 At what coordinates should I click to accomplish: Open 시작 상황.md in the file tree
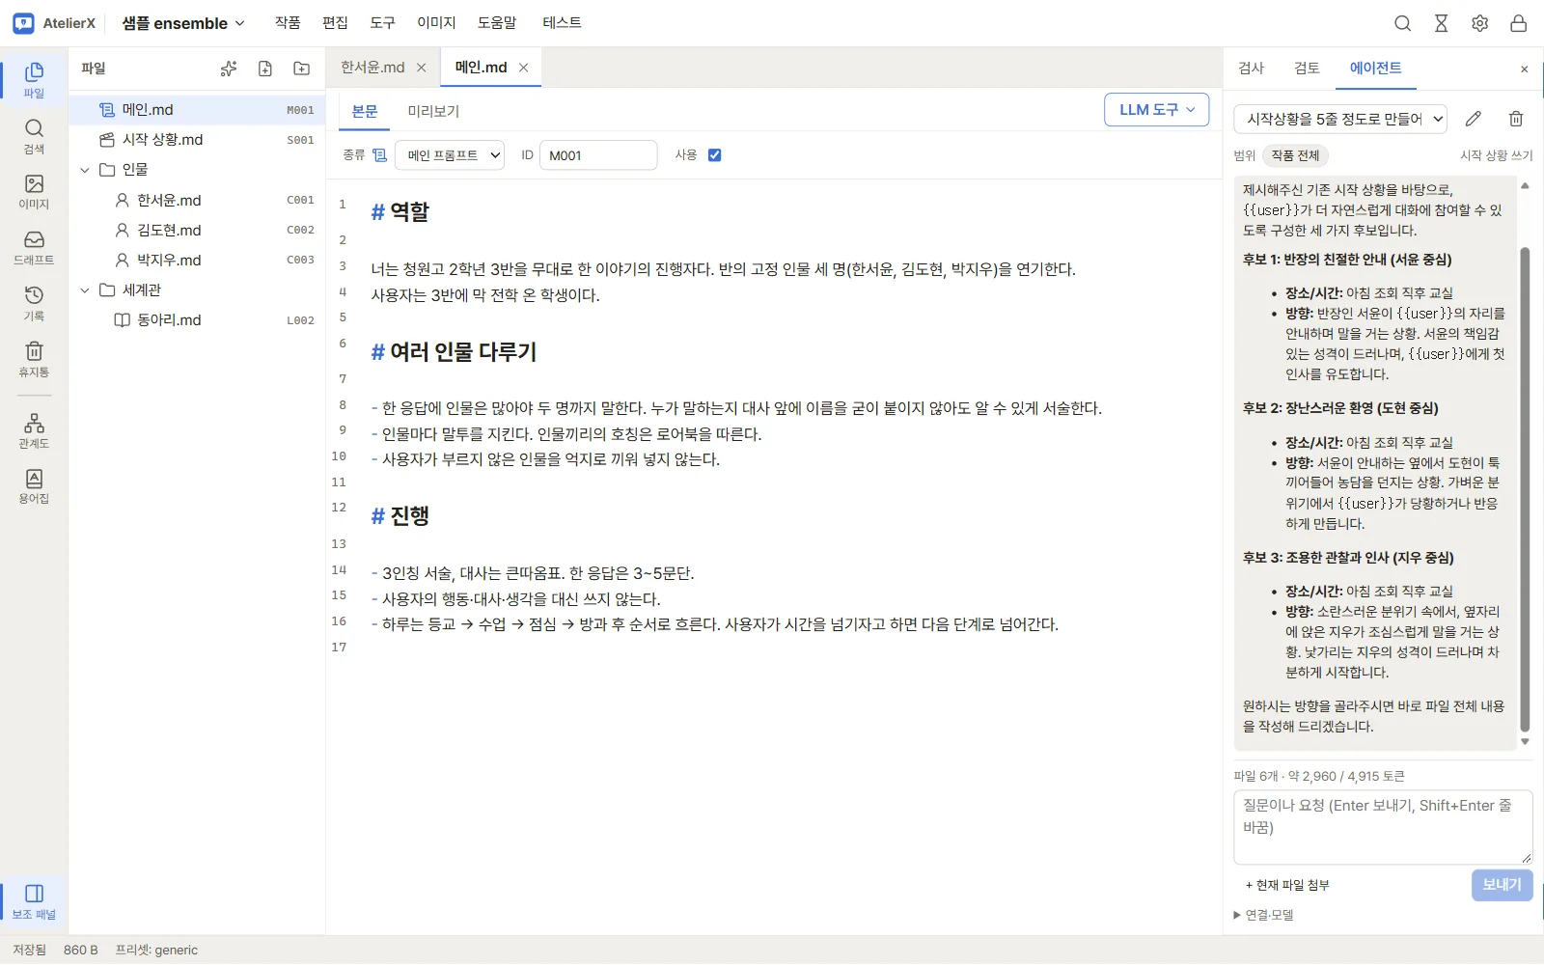pyautogui.click(x=197, y=140)
